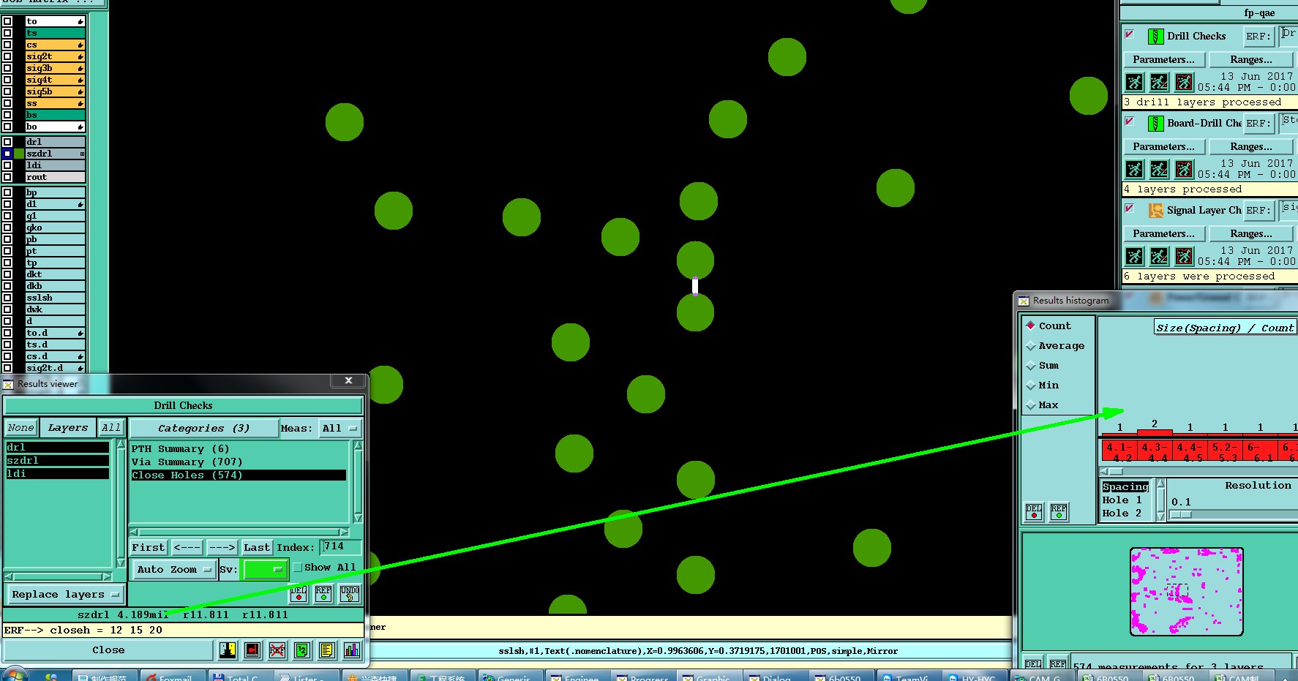Click the d1 layer dropdown marker
The image size is (1298, 681).
coord(80,204)
